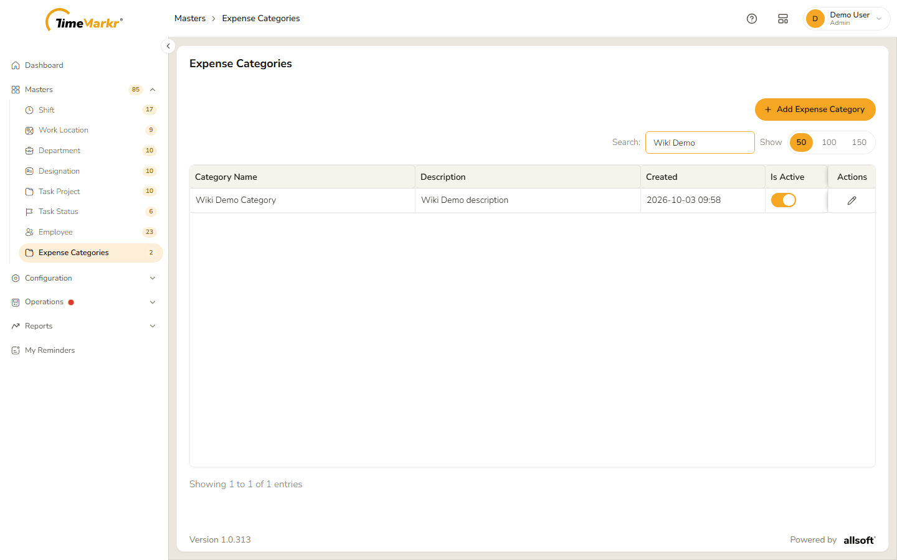
Task: Collapse the sidebar with the arrow button
Action: pyautogui.click(x=168, y=46)
